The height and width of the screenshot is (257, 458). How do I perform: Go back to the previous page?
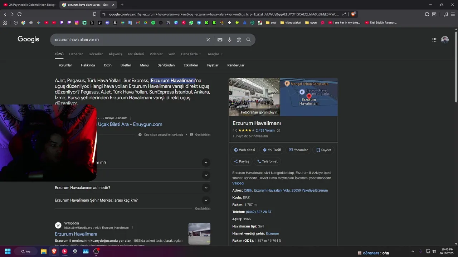tap(5, 14)
